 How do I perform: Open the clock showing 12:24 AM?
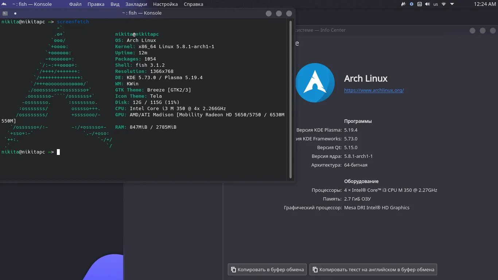(x=485, y=4)
